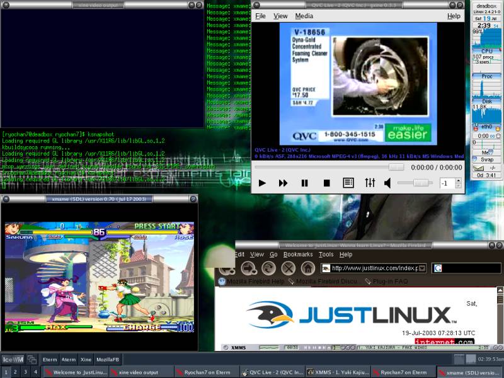Open the Go menu in Mozilla Firebird
The width and height of the screenshot is (504, 378).
[x=273, y=255]
